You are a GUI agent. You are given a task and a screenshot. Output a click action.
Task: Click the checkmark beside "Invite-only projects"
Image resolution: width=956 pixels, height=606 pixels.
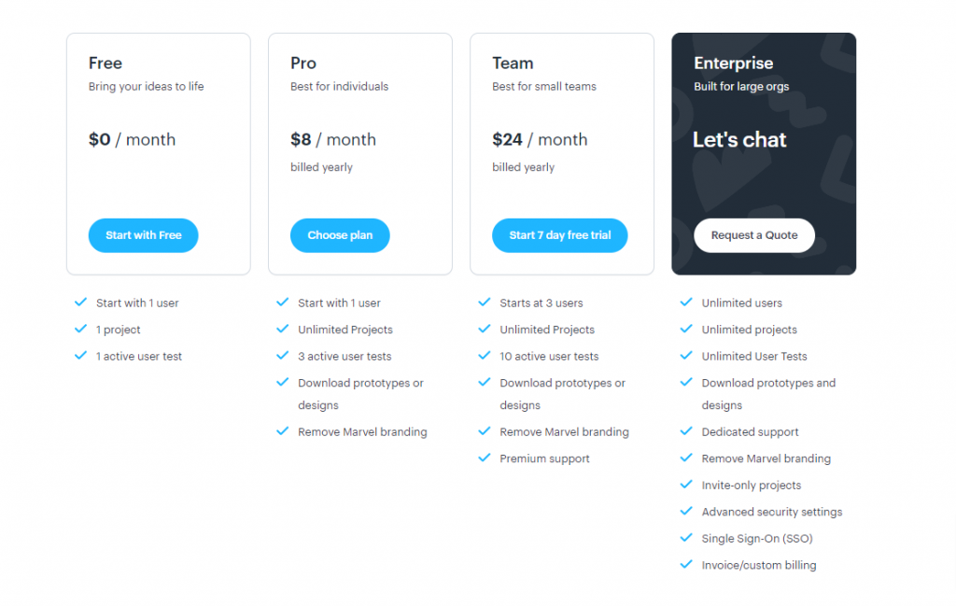(x=685, y=486)
